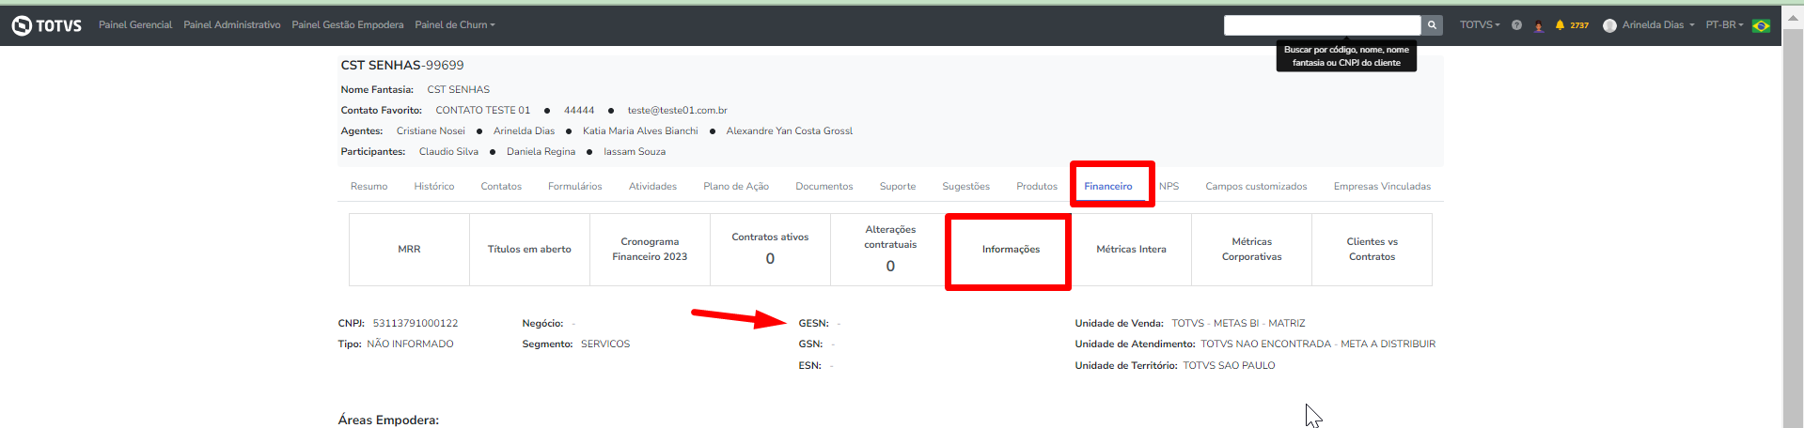Switch to the Sugestões tab

click(x=966, y=186)
